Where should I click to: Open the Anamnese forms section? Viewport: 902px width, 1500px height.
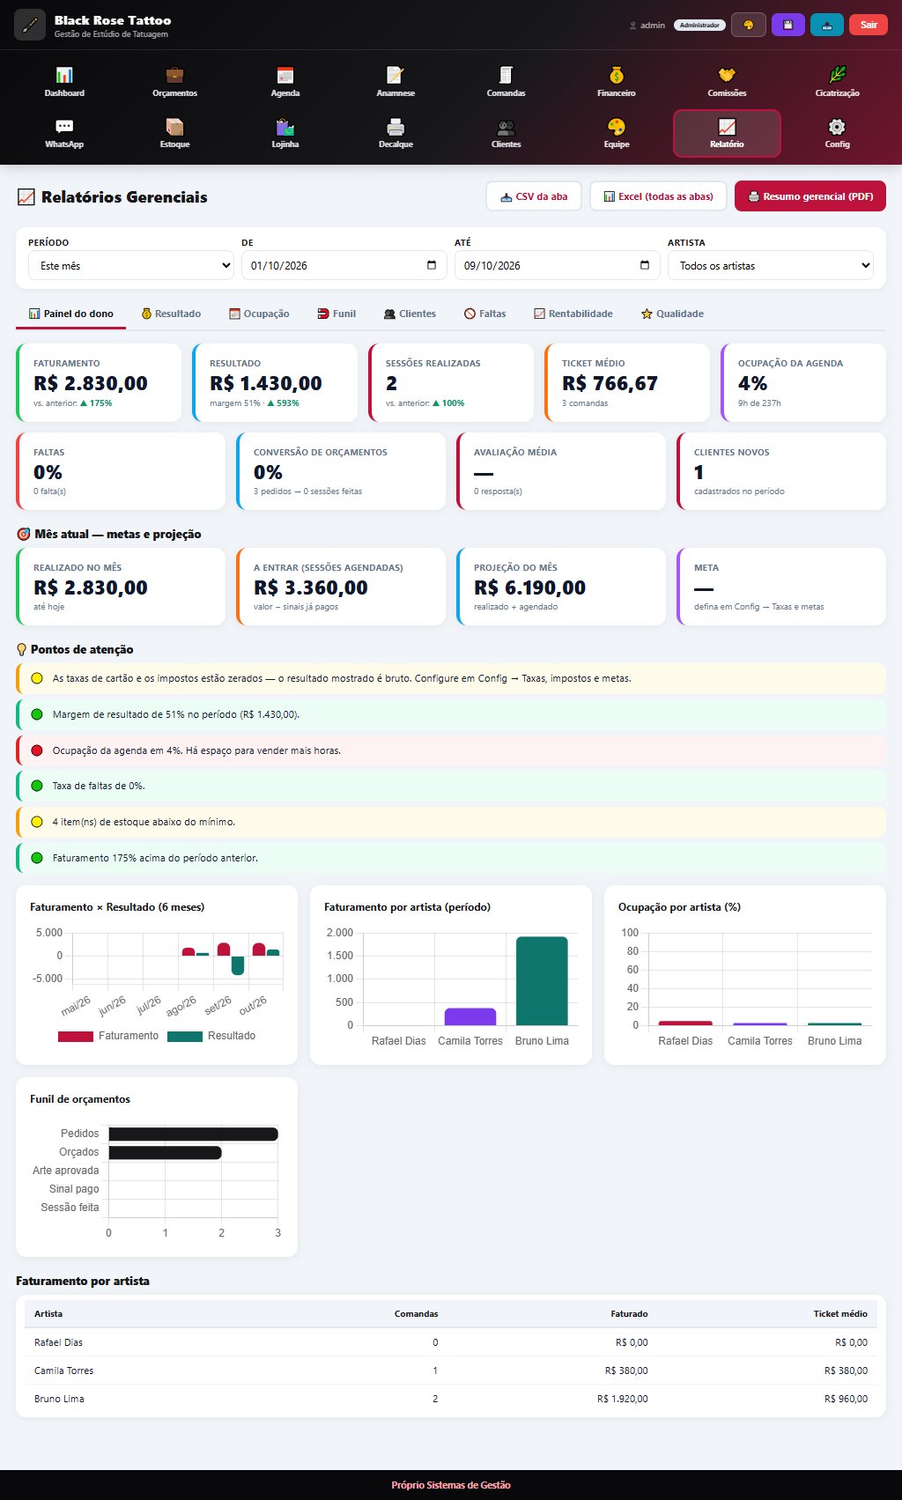[396, 82]
